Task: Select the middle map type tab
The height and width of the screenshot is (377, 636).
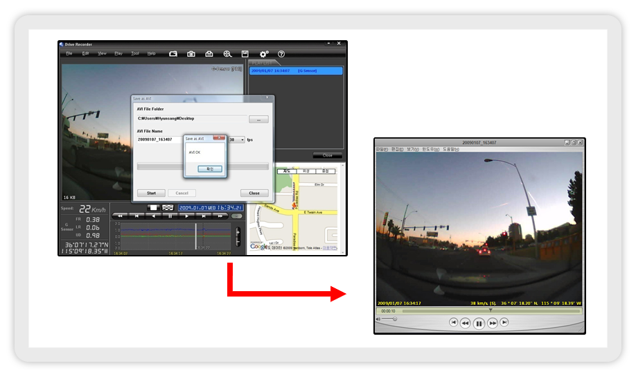Action: pyautogui.click(x=306, y=171)
